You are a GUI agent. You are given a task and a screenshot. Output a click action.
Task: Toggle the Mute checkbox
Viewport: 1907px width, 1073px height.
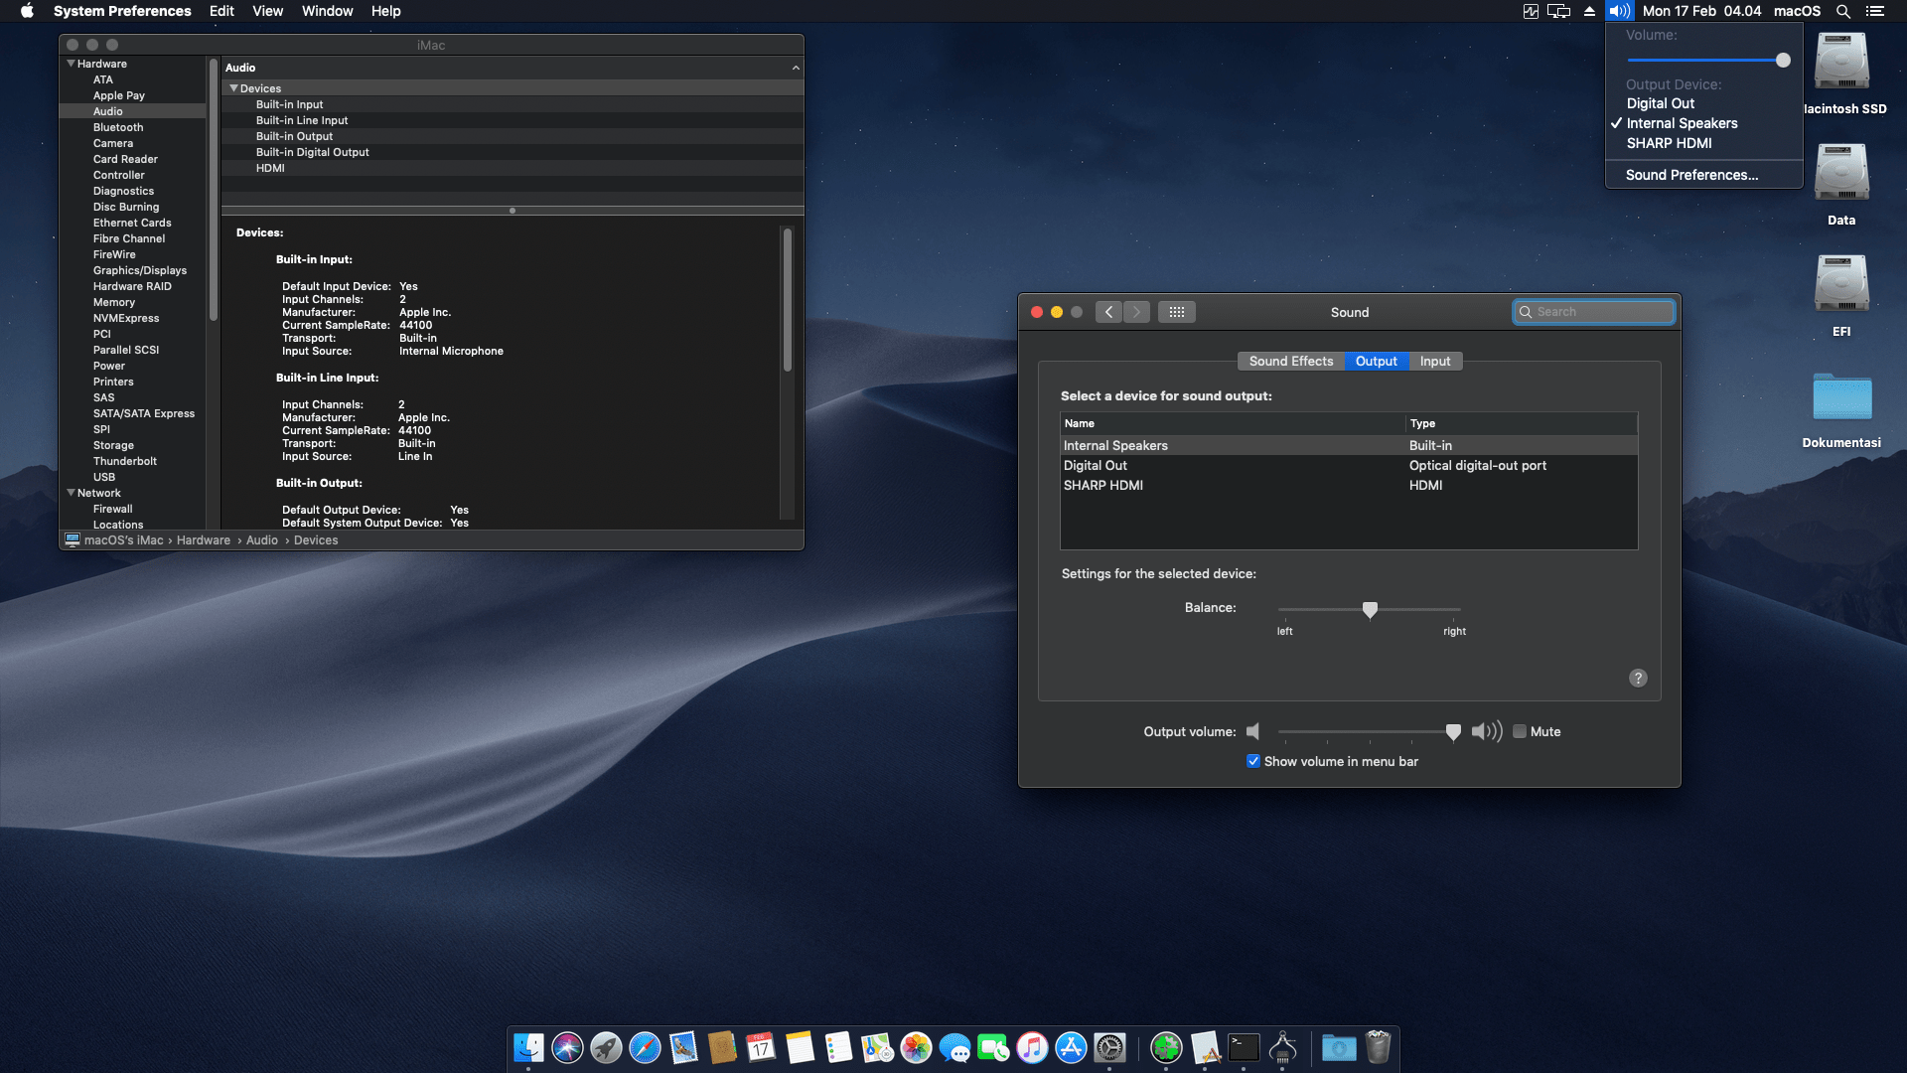[1520, 731]
